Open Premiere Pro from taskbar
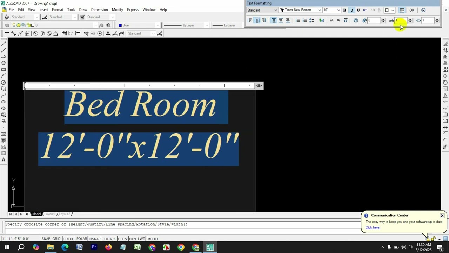The height and width of the screenshot is (253, 449). (94, 247)
